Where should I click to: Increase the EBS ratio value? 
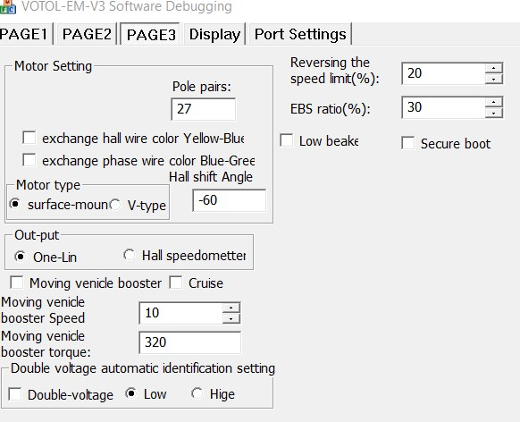pos(494,102)
